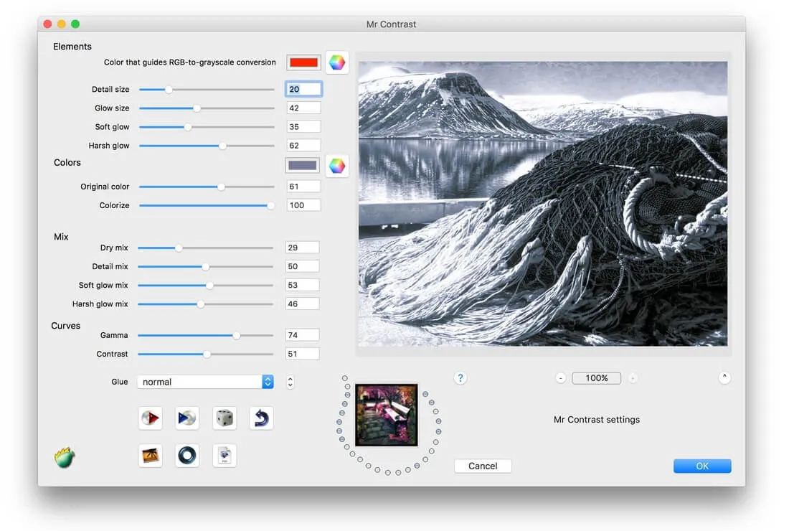
Task: Open the Glue blend mode dropdown
Action: click(205, 382)
